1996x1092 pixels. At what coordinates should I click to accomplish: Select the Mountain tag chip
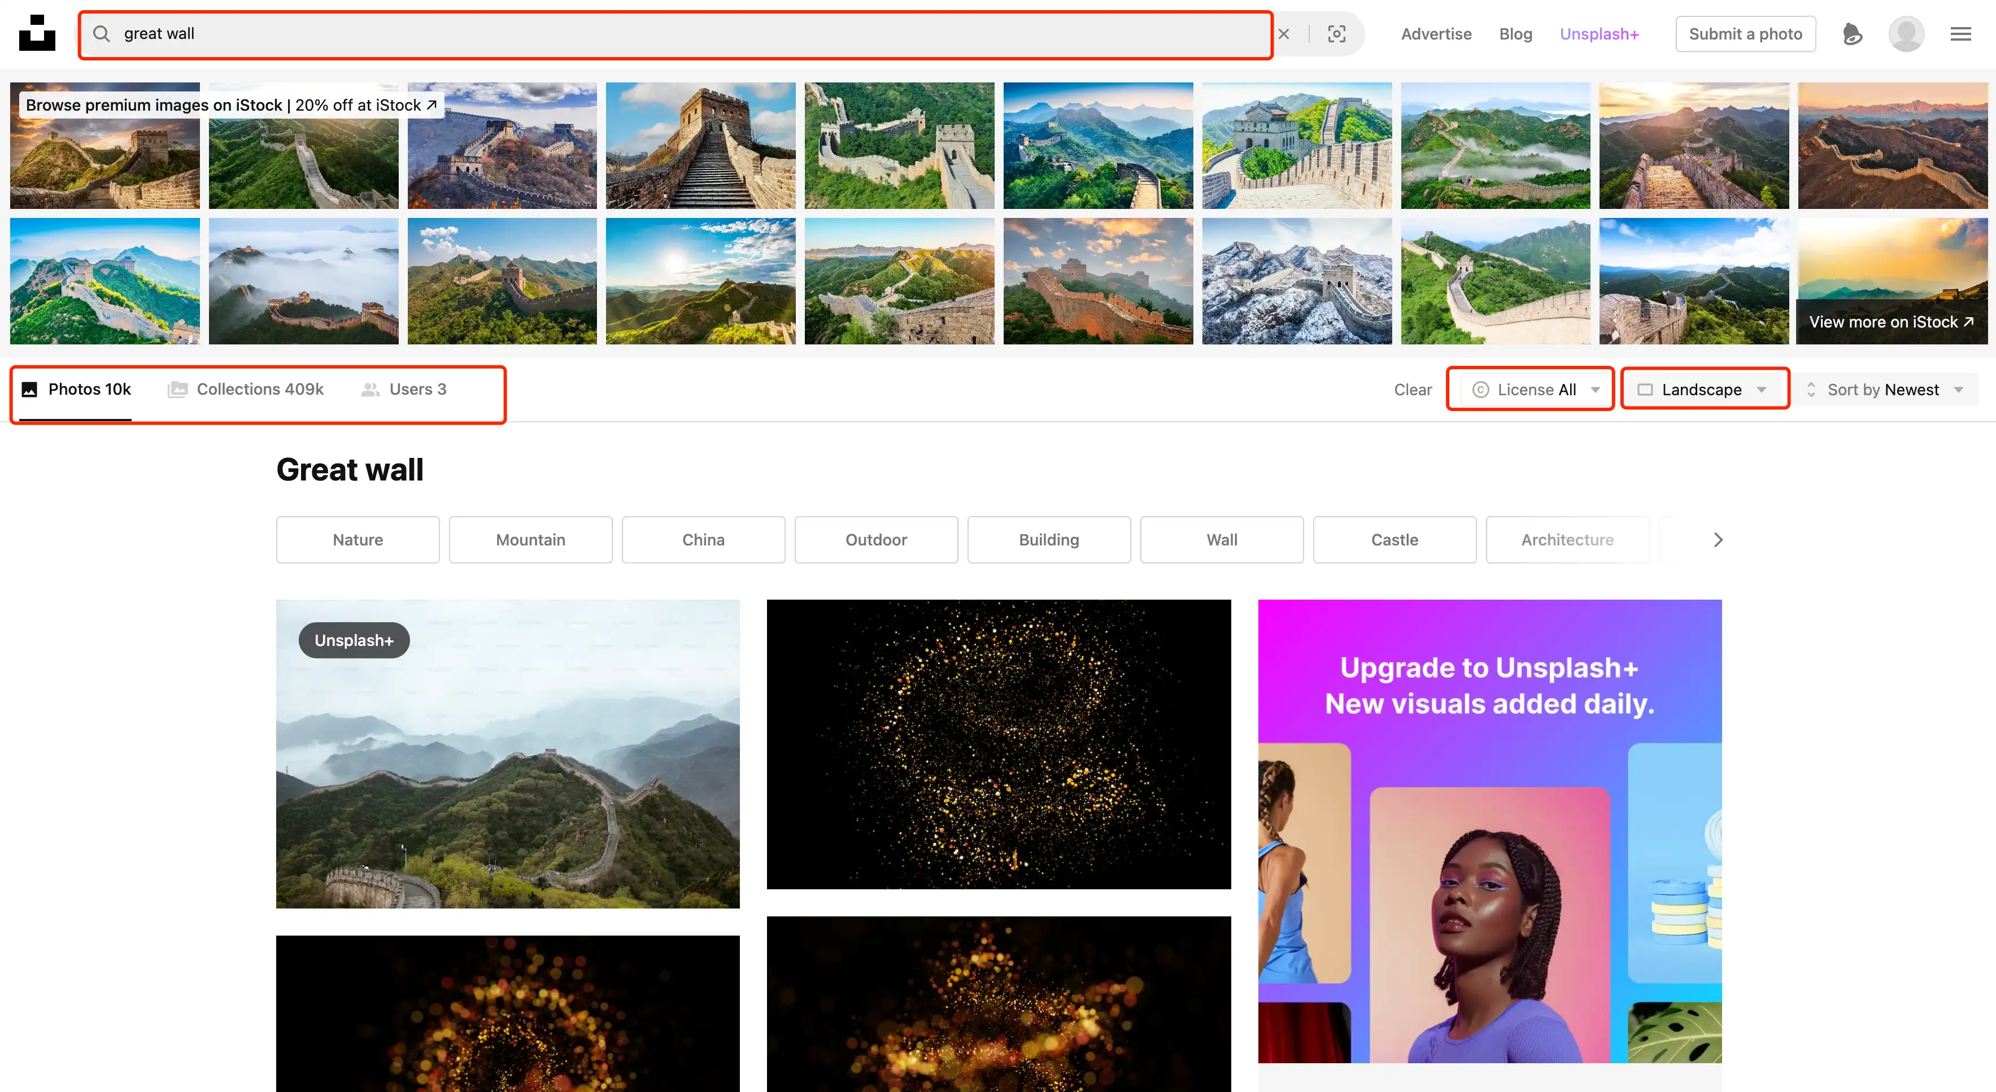[x=530, y=540]
